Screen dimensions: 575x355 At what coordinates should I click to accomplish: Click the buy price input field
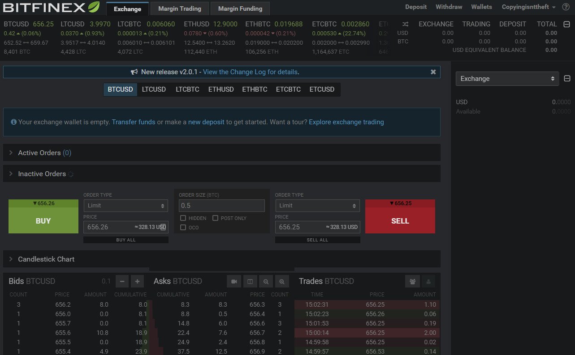[125, 227]
